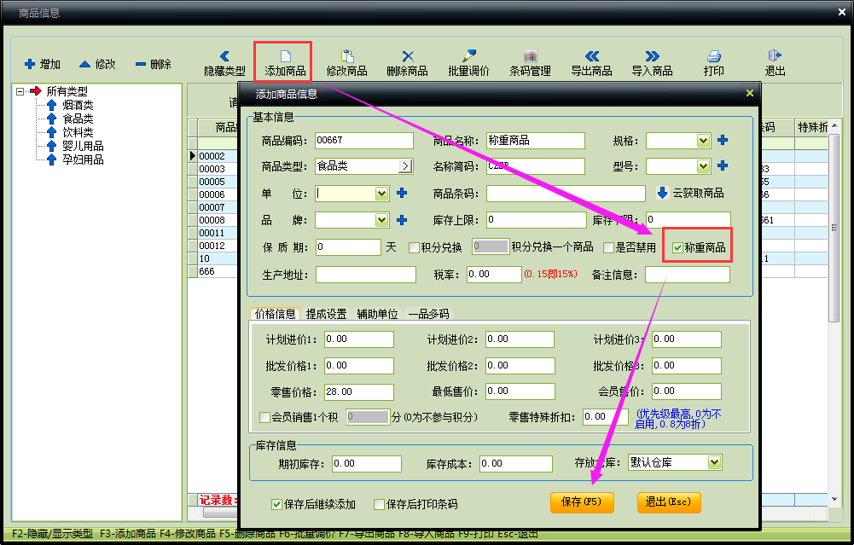Open the 品牌 combo box

coord(382,220)
